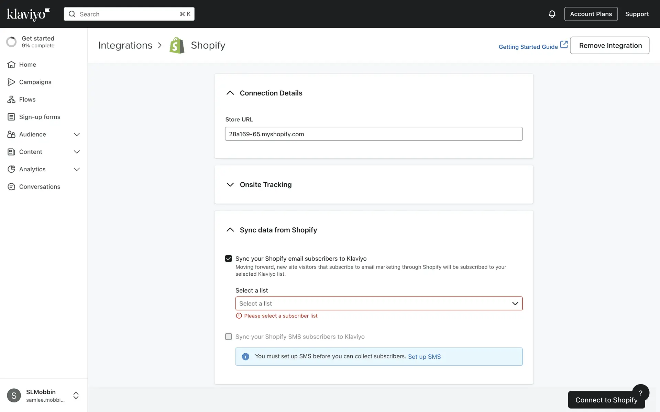Click the search magnifier icon

point(72,14)
